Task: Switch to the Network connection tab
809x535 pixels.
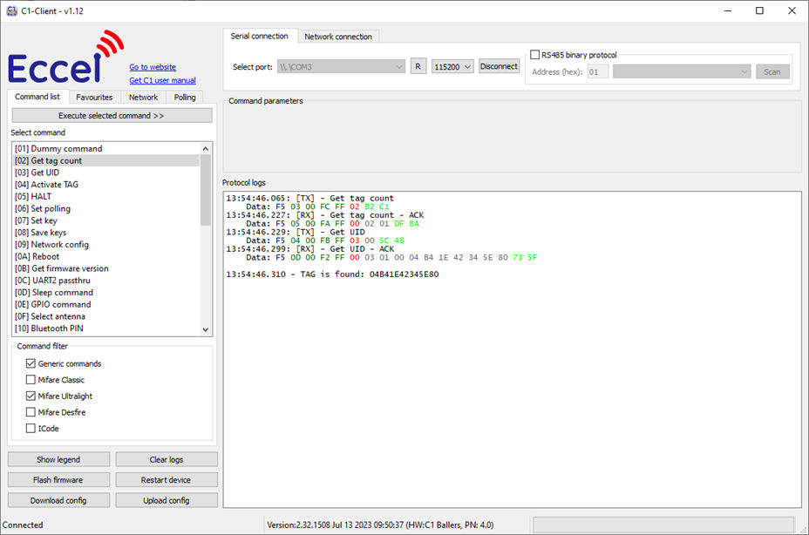Action: (x=338, y=37)
